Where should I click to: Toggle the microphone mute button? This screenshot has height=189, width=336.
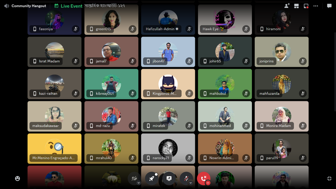(186, 178)
